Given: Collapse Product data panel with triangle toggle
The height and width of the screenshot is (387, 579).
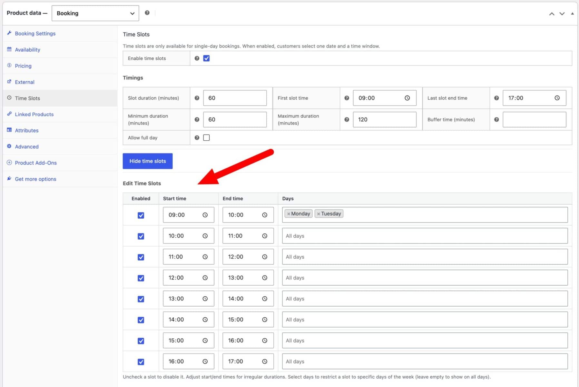Looking at the screenshot, I should (573, 14).
